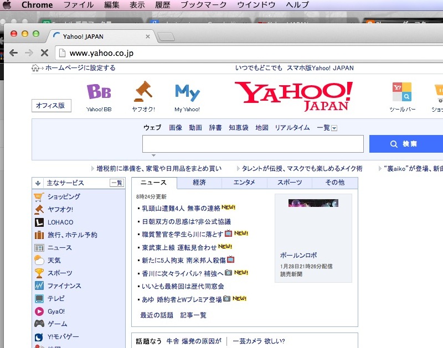The height and width of the screenshot is (348, 443).
Task: Open headline 日朝双方の思惑は?非公式協議
Action: (186, 221)
